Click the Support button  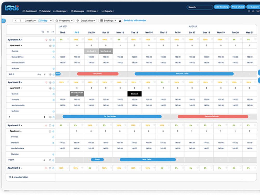(253, 7)
